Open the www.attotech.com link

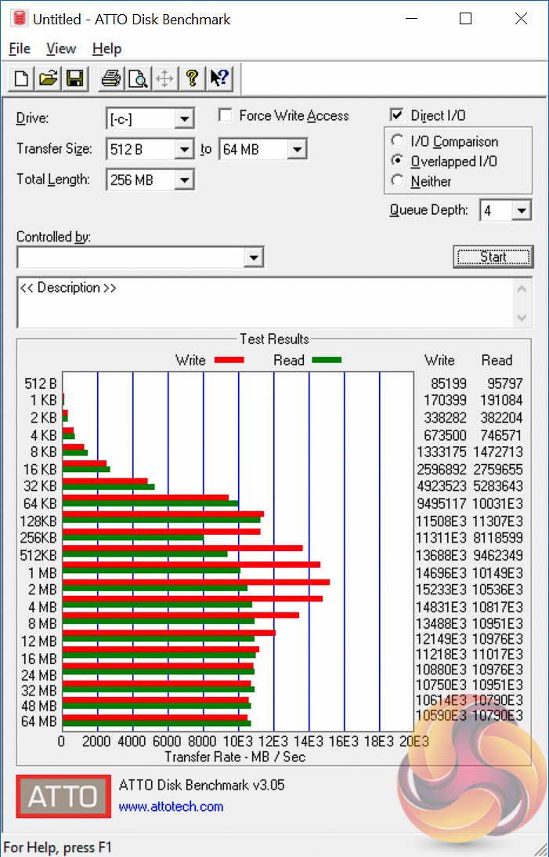pyautogui.click(x=171, y=807)
